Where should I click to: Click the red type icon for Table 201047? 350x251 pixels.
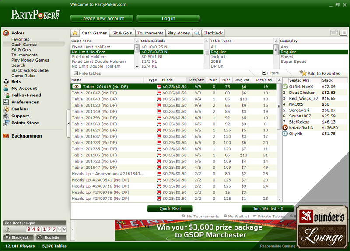pyautogui.click(x=159, y=93)
